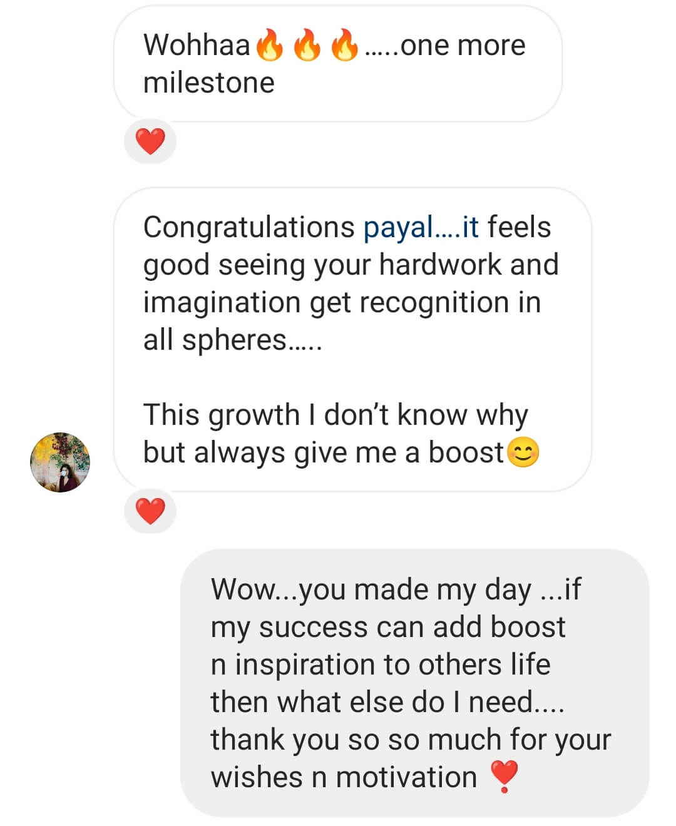This screenshot has height=826, width=676.
Task: Tap the smiling face emoji after 'boost'
Action: point(523,452)
